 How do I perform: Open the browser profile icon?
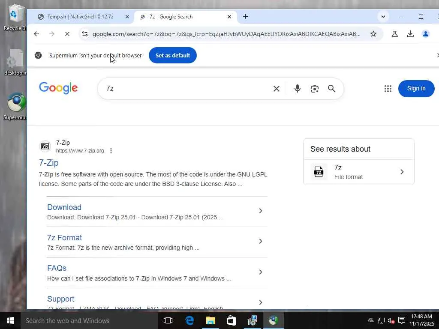[x=426, y=34]
